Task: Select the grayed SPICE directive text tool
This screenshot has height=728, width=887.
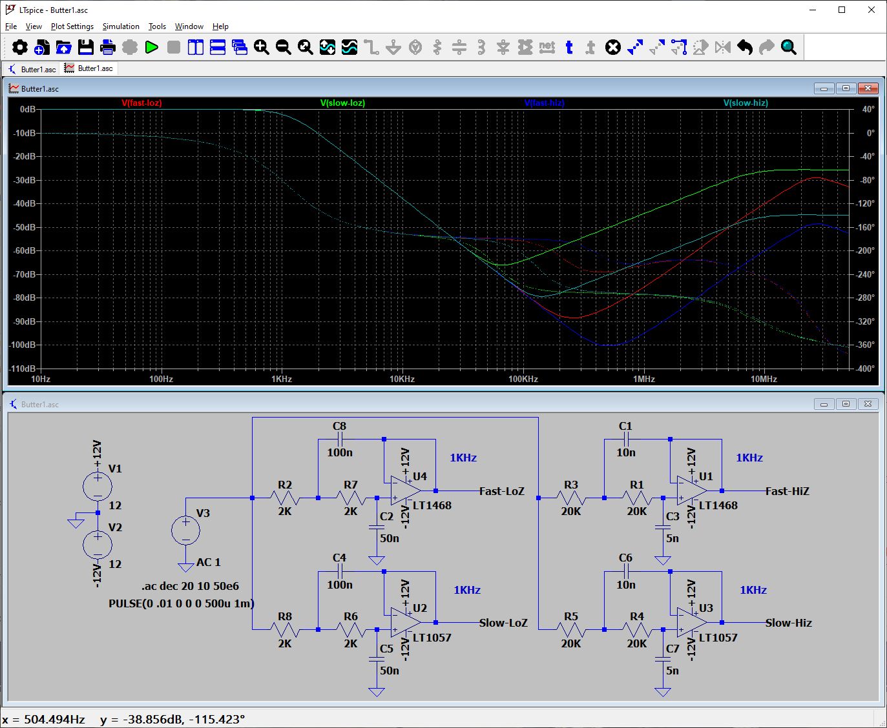Action: coord(591,47)
